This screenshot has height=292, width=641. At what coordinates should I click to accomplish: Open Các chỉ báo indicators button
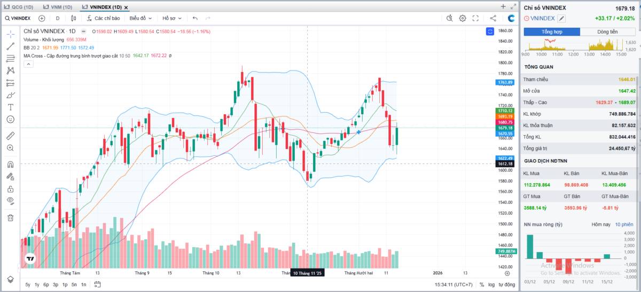click(x=103, y=18)
